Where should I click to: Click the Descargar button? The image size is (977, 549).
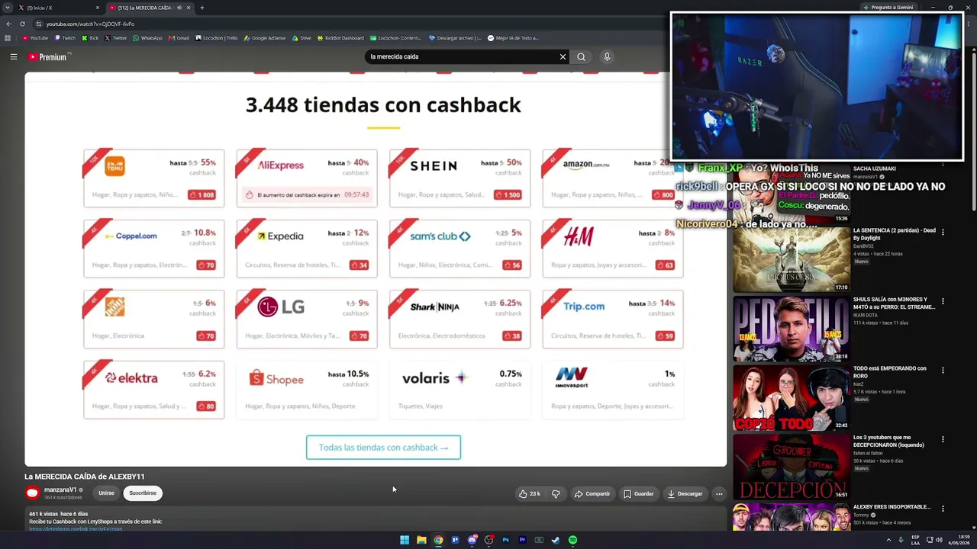click(x=685, y=493)
